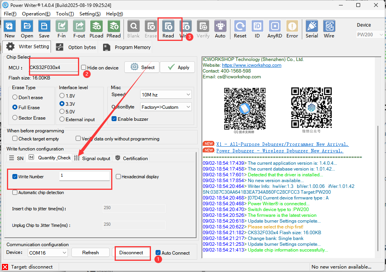Open the Operation menu
This screenshot has width=386, height=272.
click(36, 14)
